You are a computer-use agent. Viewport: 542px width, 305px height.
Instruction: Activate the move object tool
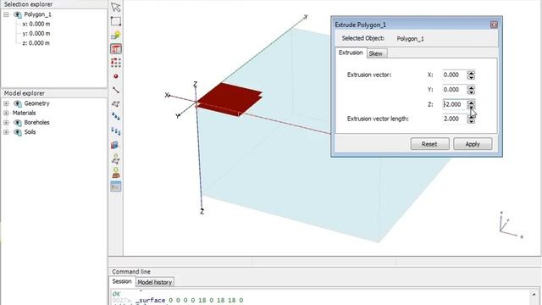point(116,35)
